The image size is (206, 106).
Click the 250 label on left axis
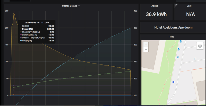pyautogui.click(x=7, y=11)
